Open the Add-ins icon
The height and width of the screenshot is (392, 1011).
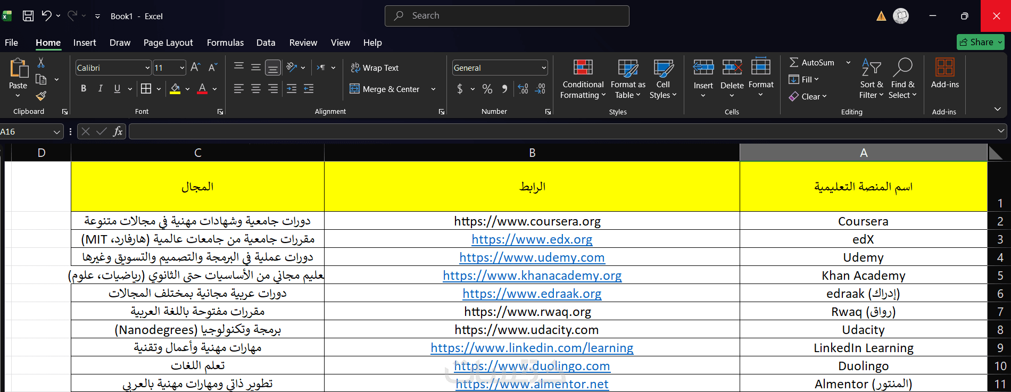coord(944,68)
